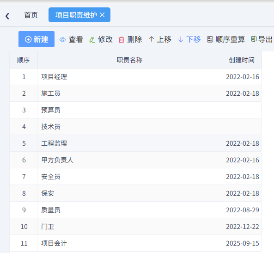
Task: Select the 项目会计 row
Action: point(135,243)
